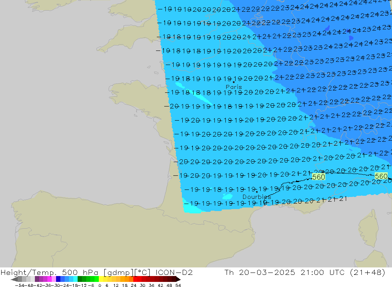Click the Height/Temp. title text
This screenshot has width=392, height=287.
click(29, 272)
